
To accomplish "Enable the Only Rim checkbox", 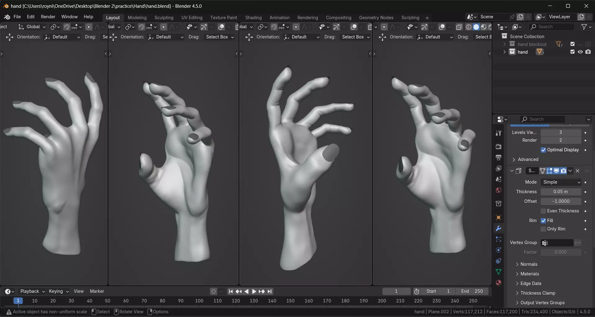I will (x=544, y=229).
